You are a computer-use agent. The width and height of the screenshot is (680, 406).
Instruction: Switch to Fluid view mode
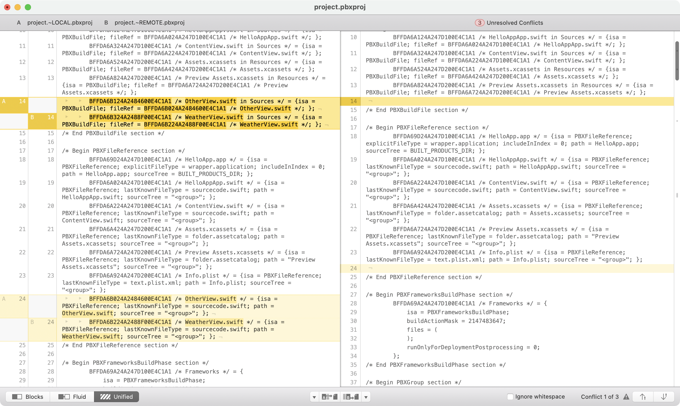point(72,396)
